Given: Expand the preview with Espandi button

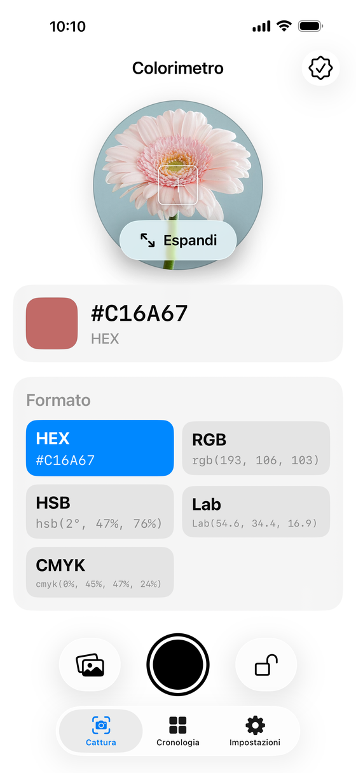Looking at the screenshot, I should point(178,241).
